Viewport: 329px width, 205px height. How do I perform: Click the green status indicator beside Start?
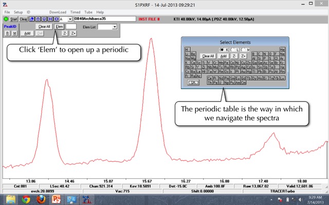pos(6,19)
